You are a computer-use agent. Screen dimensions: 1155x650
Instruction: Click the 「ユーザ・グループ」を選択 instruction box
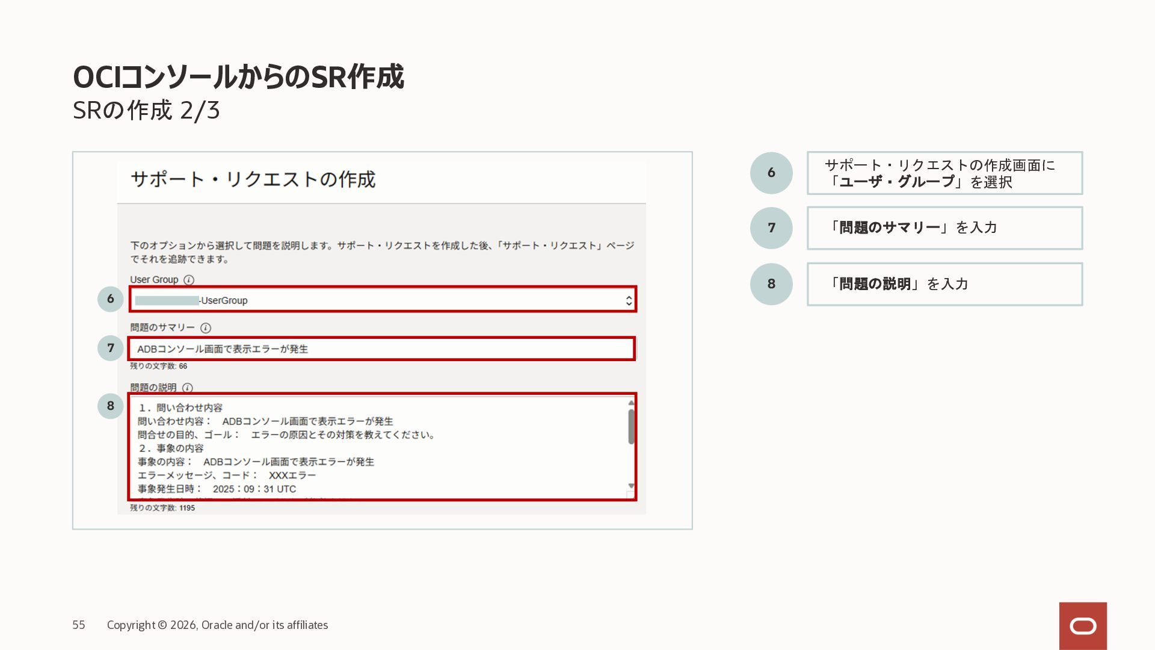pyautogui.click(x=944, y=173)
